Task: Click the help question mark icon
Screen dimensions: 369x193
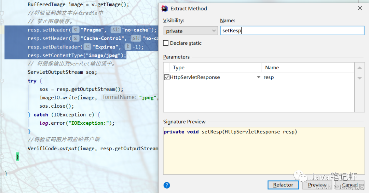Action: [167, 185]
